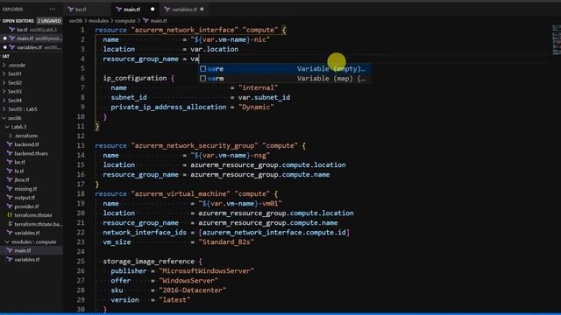561x315 pixels.
Task: Click Terraform icon beside jbox.tf file
Action: tap(10, 180)
